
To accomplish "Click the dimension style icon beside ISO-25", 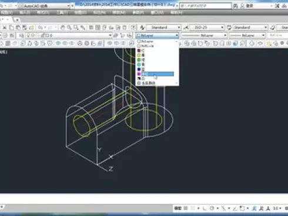I will tap(186, 28).
